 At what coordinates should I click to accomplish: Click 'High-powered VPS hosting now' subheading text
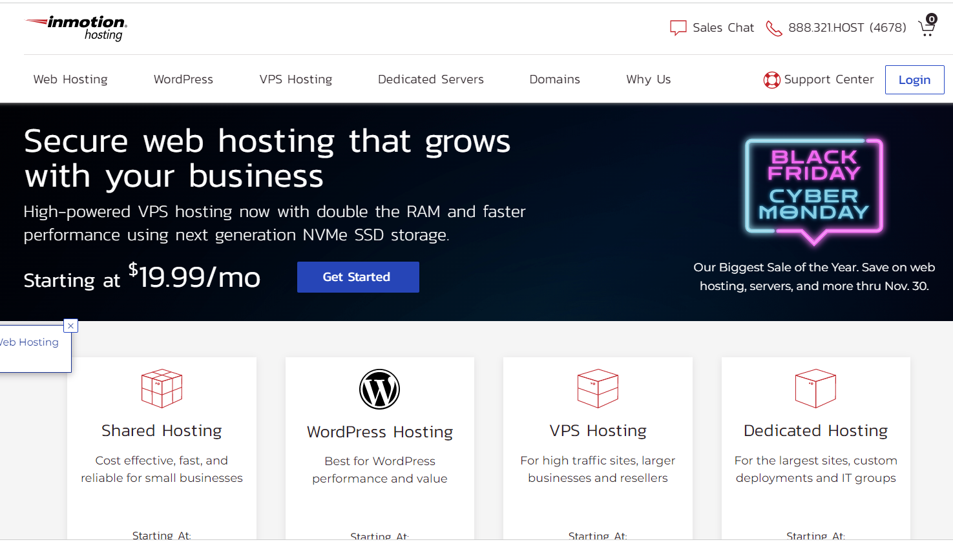point(275,224)
